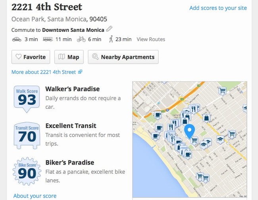Viewport: 258px width, 200px height.
Task: Follow the Add scores to your site link
Action: (x=218, y=8)
